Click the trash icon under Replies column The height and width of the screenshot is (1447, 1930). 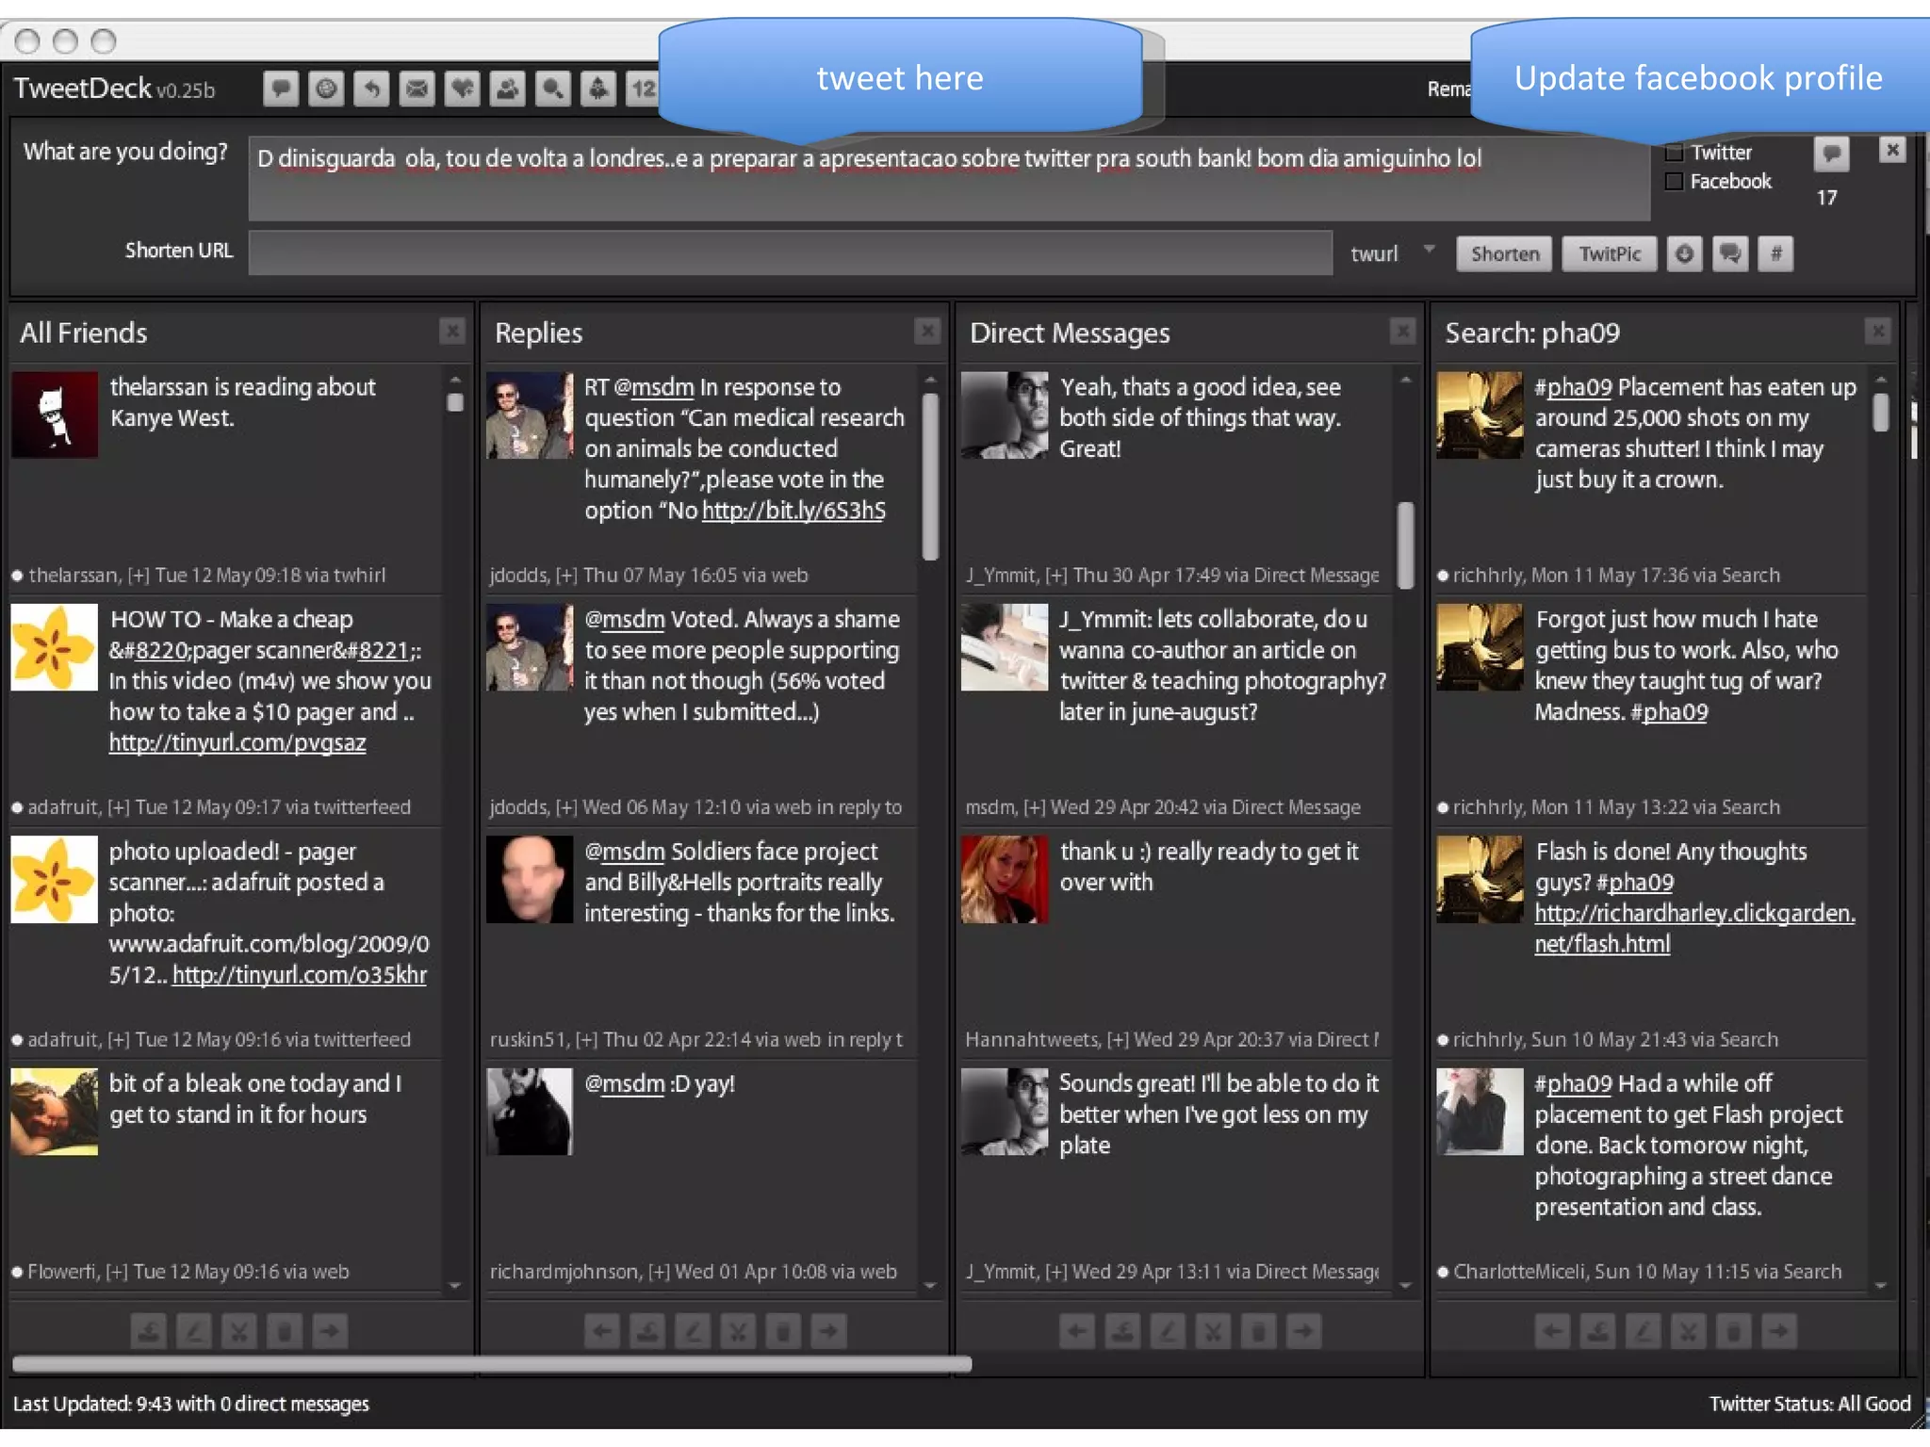pyautogui.click(x=783, y=1331)
